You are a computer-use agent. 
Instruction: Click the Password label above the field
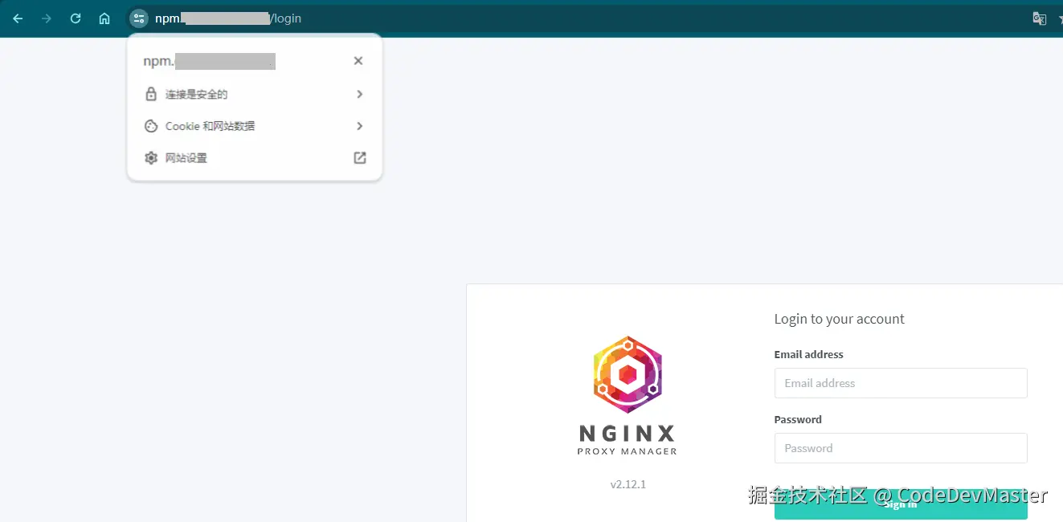798,419
